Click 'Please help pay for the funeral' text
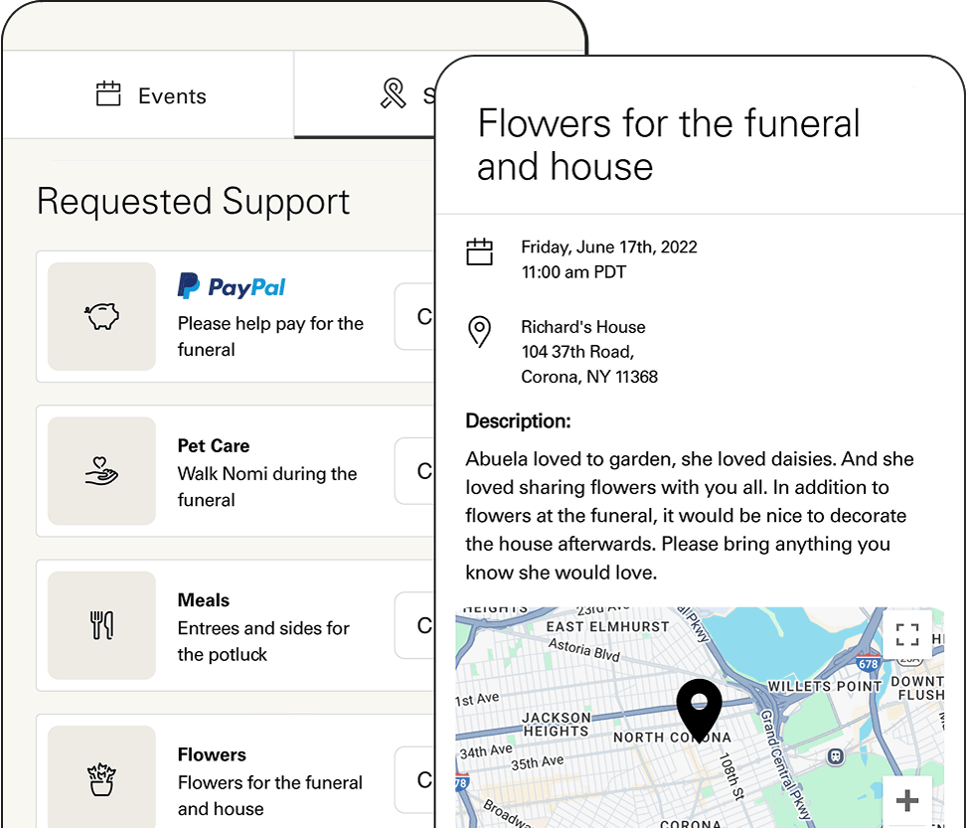This screenshot has width=966, height=828. coord(270,336)
